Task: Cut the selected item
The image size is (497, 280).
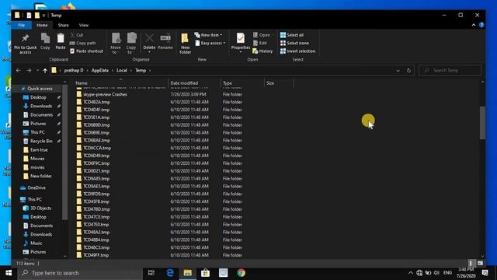Action: [x=77, y=35]
